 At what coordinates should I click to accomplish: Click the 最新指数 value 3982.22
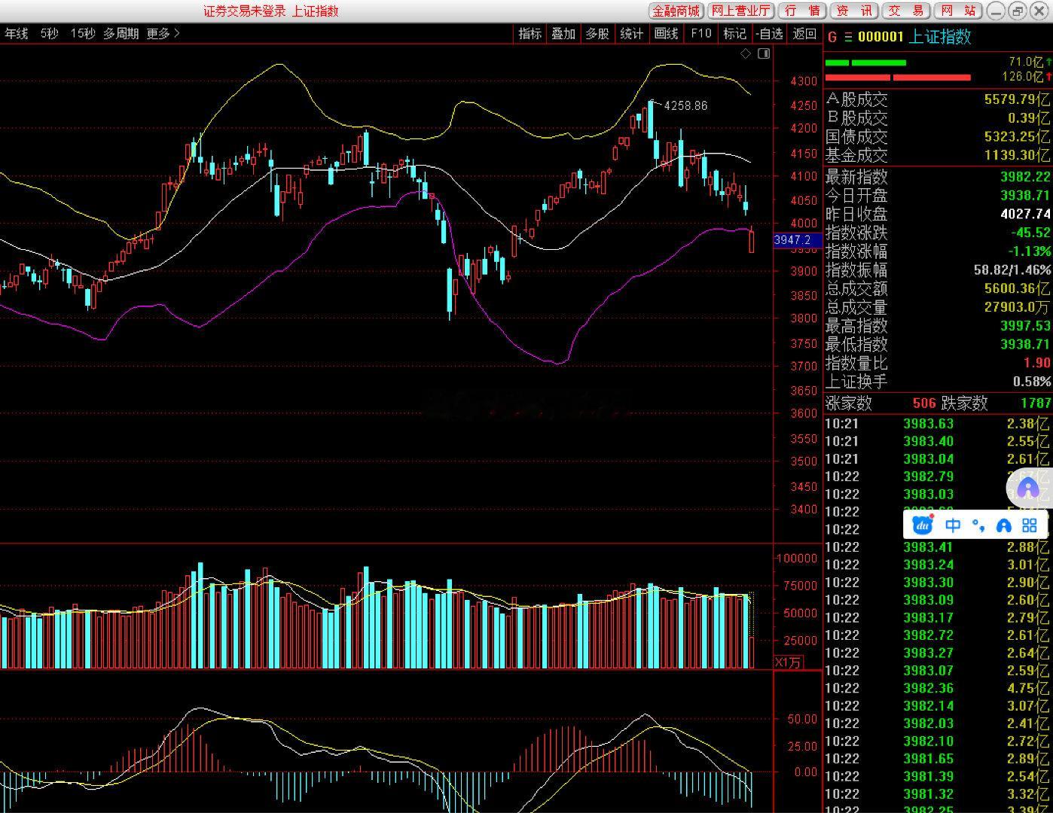click(1025, 177)
